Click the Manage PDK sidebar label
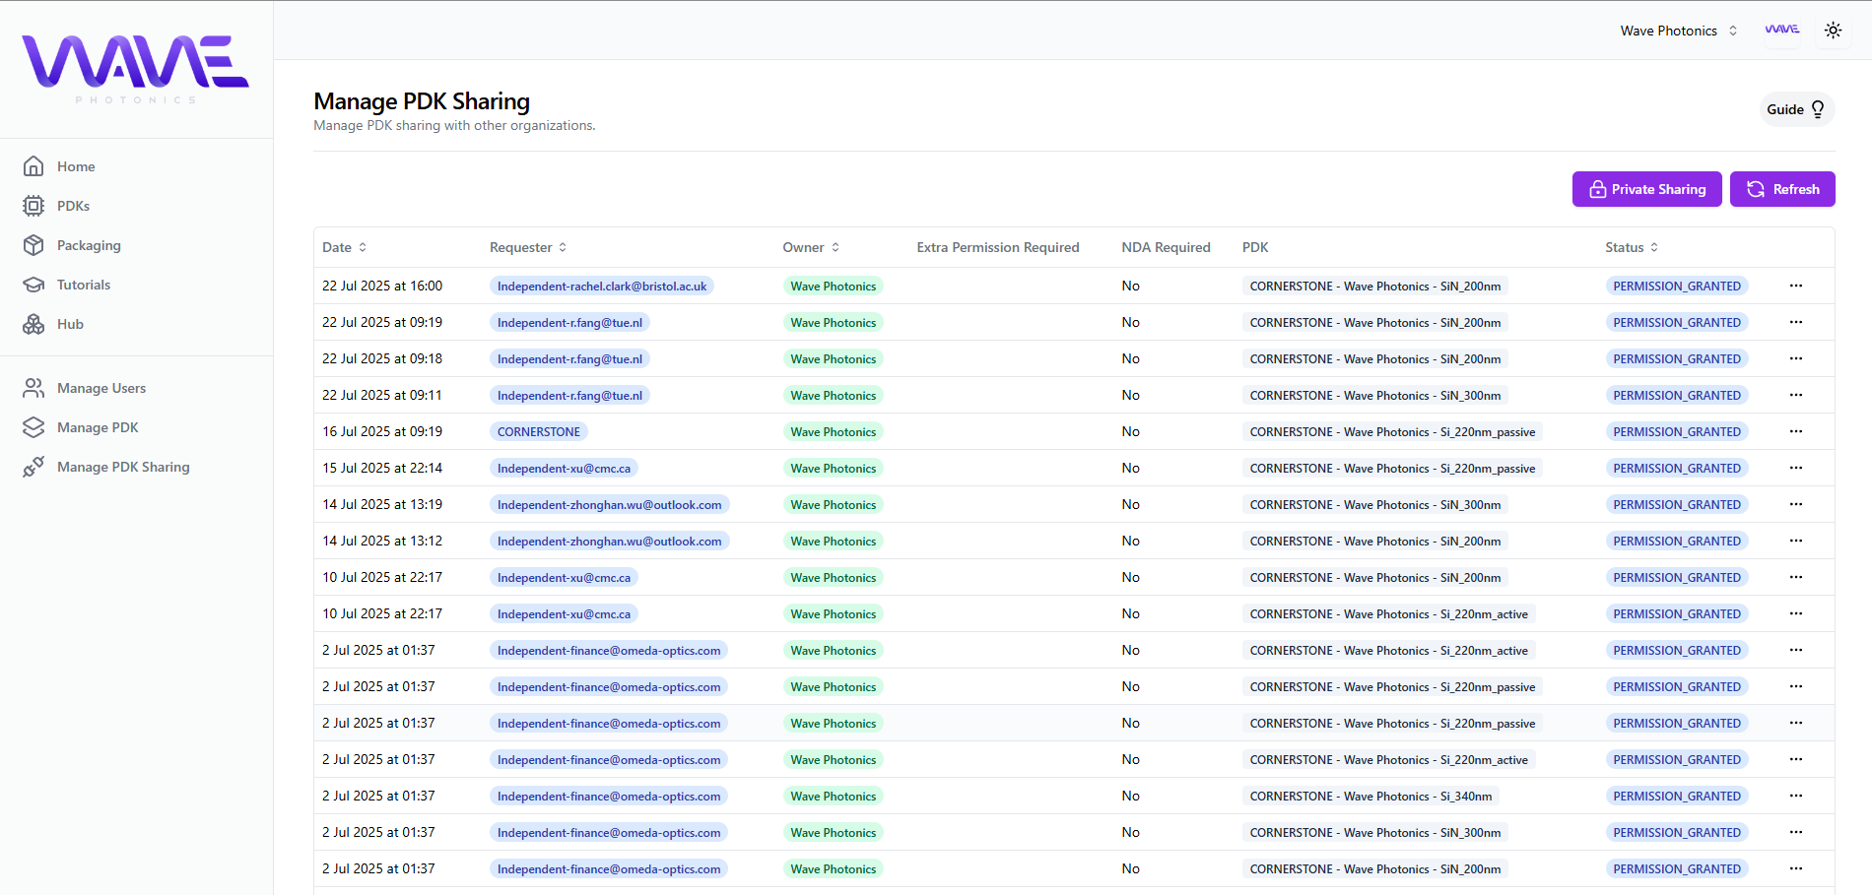 [x=98, y=427]
